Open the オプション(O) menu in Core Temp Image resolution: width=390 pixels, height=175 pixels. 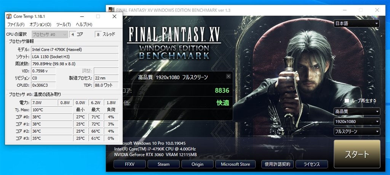tap(40, 24)
